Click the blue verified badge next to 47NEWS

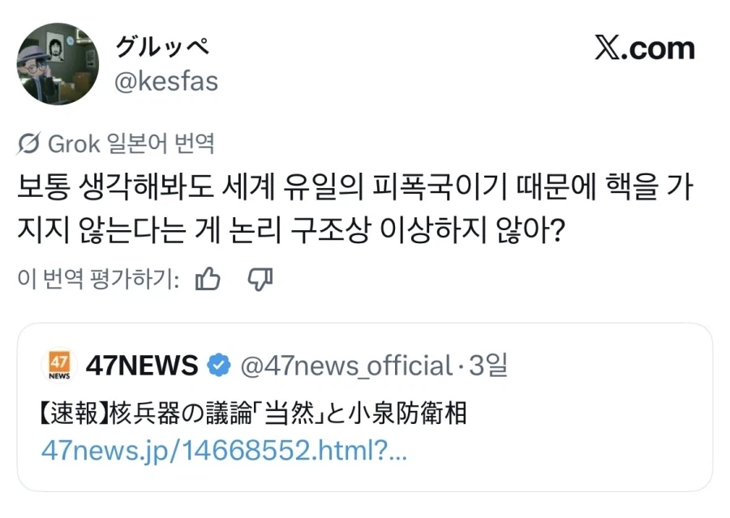(218, 365)
